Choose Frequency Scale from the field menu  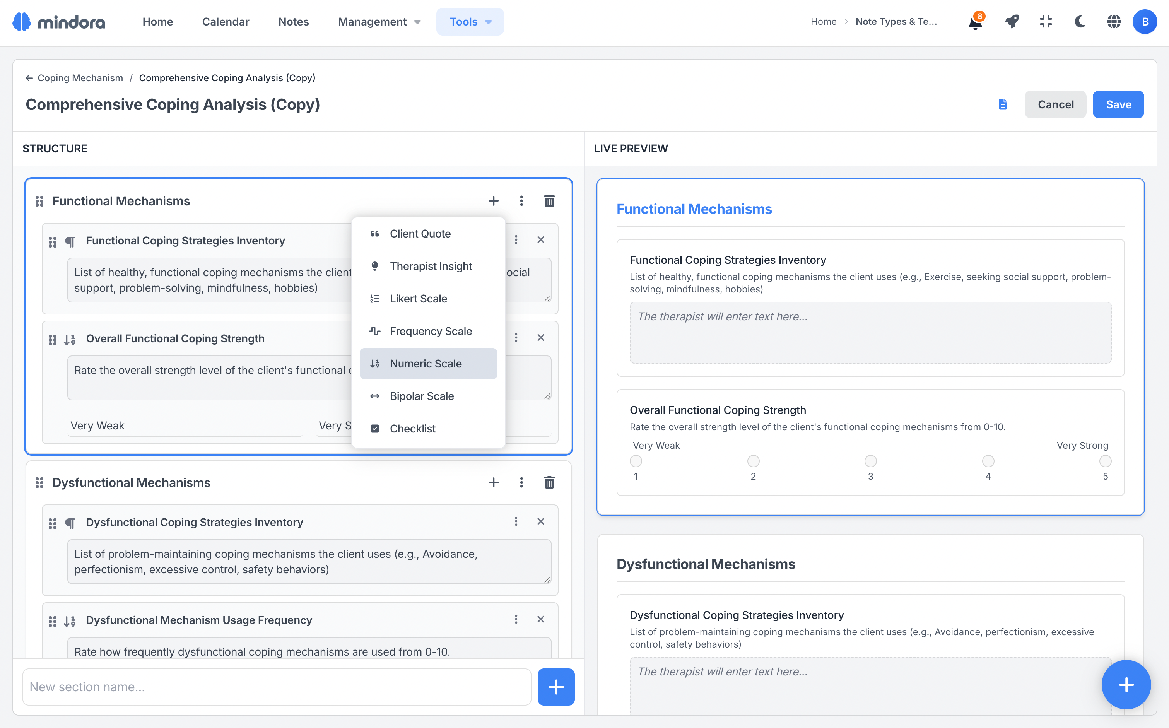[429, 331]
